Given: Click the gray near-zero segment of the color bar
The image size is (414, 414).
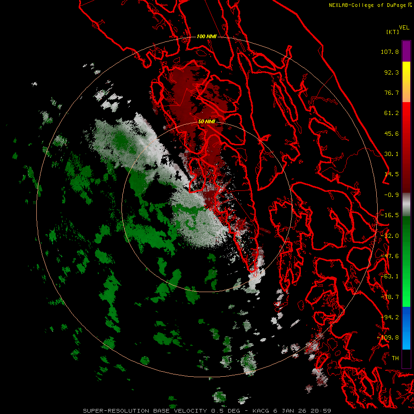Looking at the screenshot, I should [x=406, y=205].
